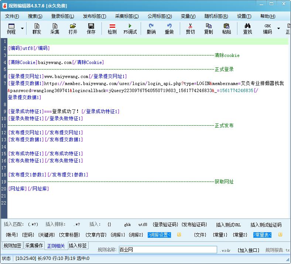Open the 变量 menu
This screenshot has height=264, width=291.
tap(188, 16)
